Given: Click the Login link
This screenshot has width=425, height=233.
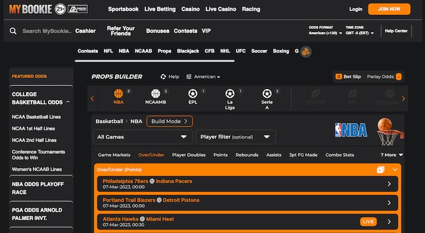Looking at the screenshot, I should pyautogui.click(x=356, y=9).
